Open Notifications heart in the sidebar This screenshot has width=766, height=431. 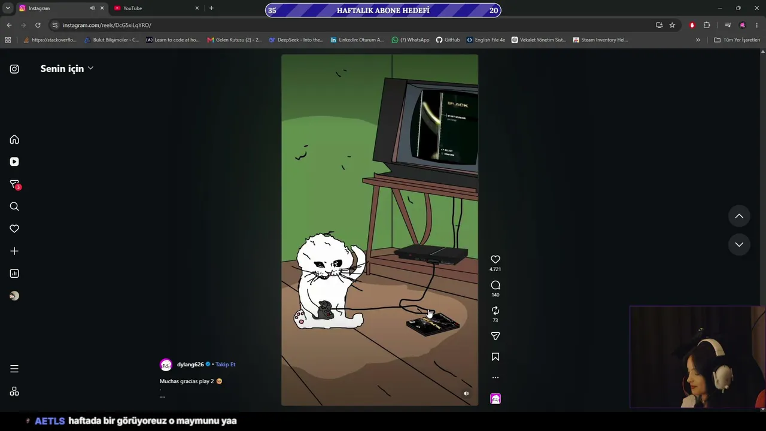coord(14,229)
